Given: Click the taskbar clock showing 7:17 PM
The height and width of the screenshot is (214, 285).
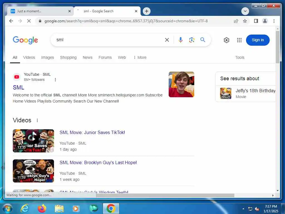Looking at the screenshot, I should 271,209.
